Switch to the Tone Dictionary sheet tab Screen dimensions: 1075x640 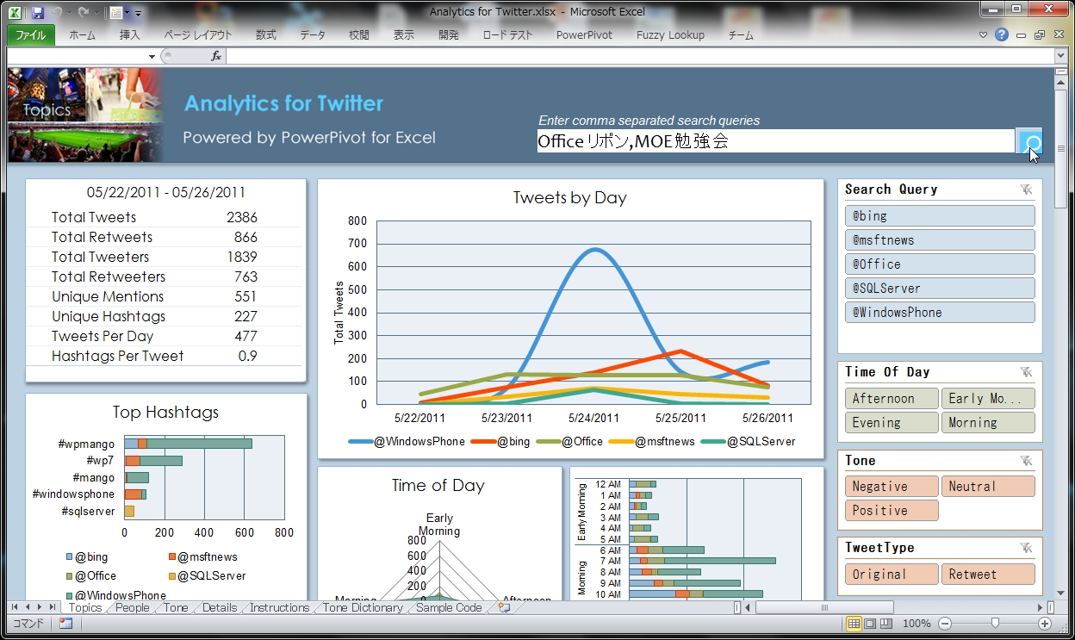point(363,607)
